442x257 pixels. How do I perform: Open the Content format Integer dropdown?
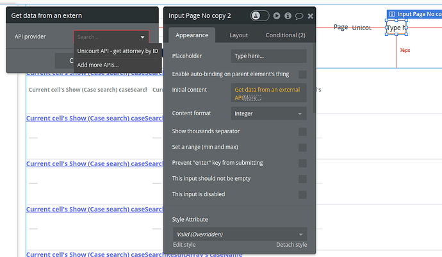tap(268, 113)
